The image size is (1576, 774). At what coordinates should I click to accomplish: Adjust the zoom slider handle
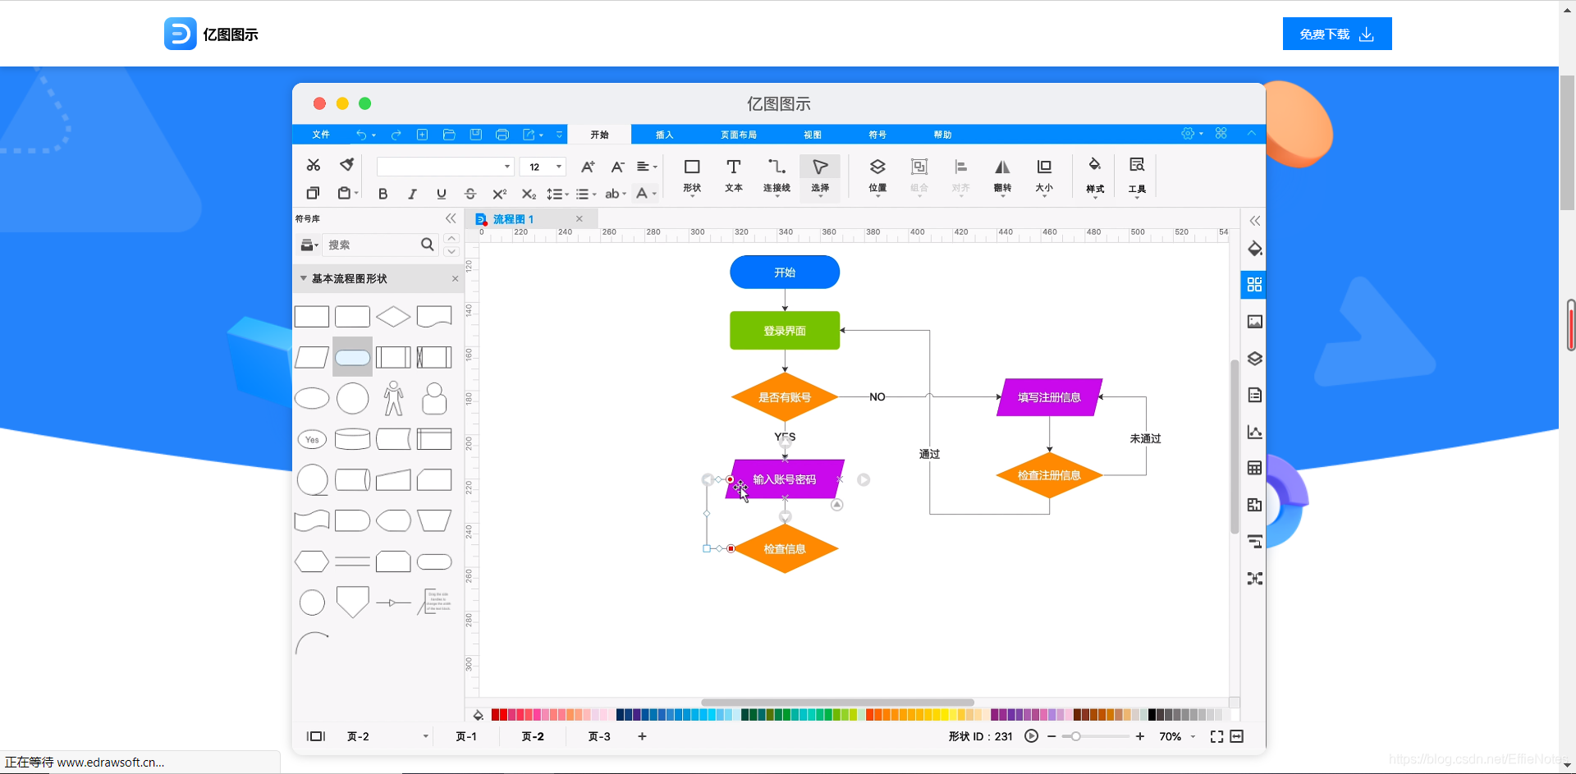[1076, 736]
